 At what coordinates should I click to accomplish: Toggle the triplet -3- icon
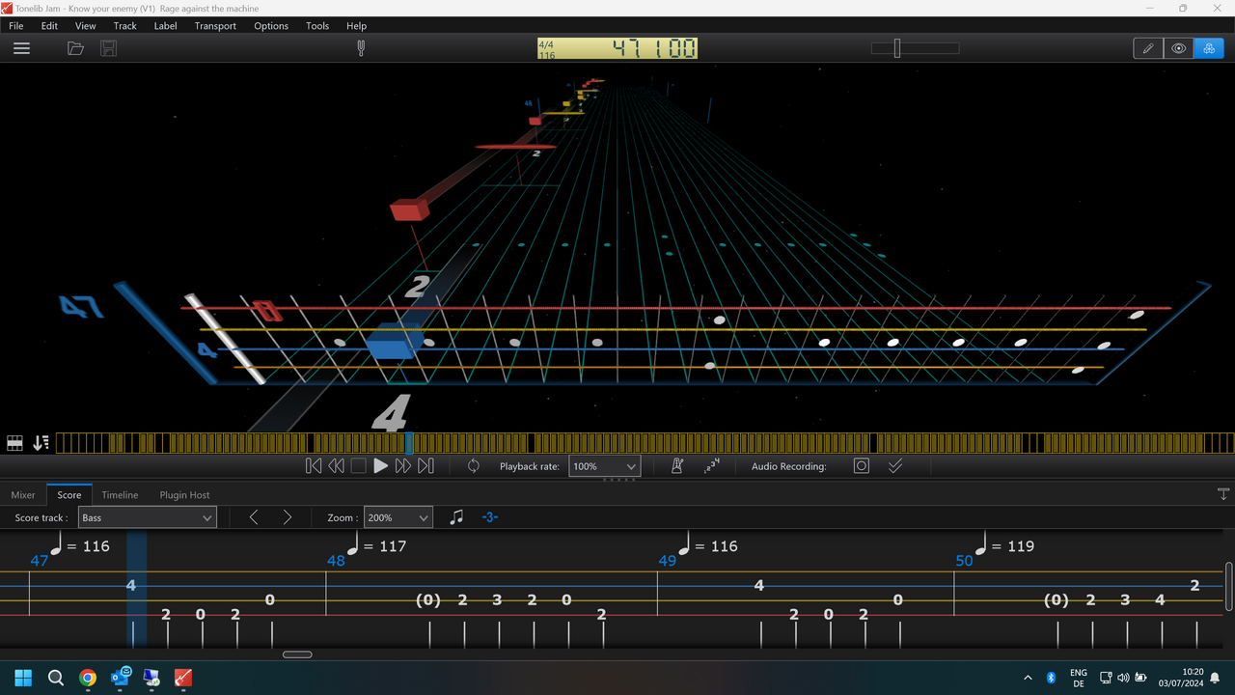(489, 518)
